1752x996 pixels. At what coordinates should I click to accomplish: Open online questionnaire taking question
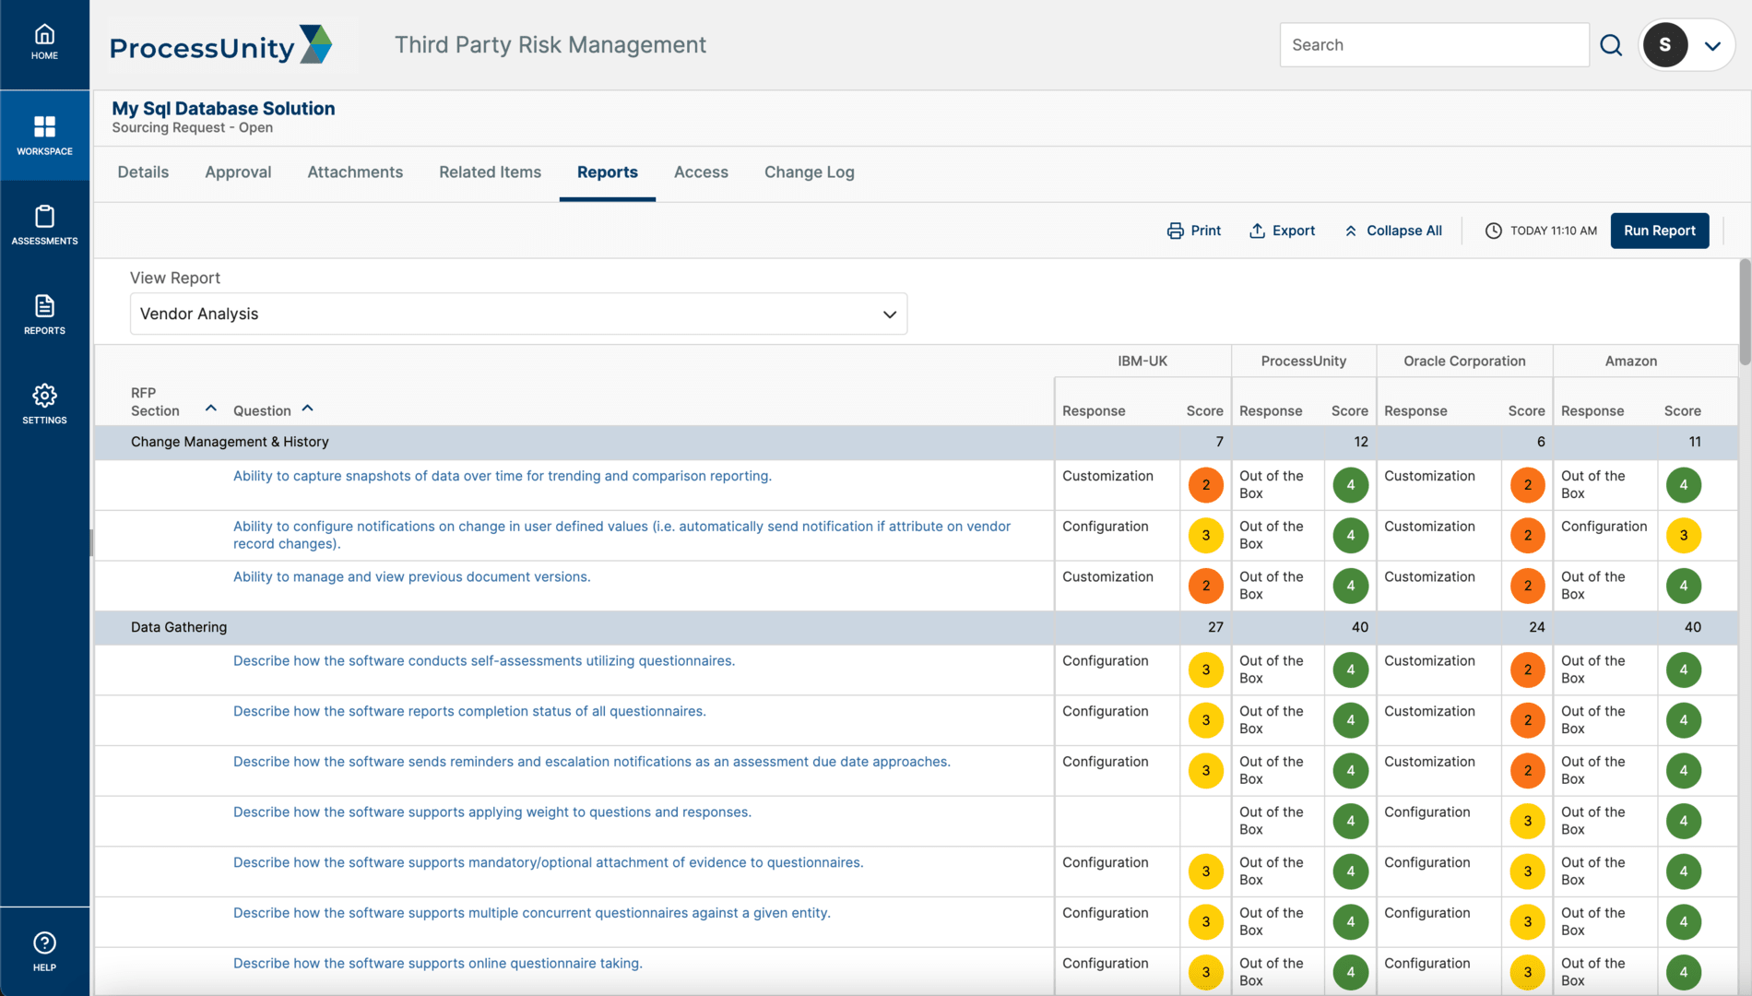437,963
